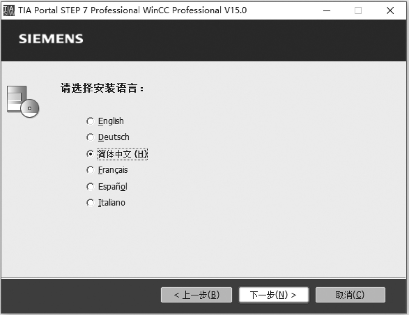409x315 pixels.
Task: Click the disabled maximize window button
Action: click(x=358, y=11)
